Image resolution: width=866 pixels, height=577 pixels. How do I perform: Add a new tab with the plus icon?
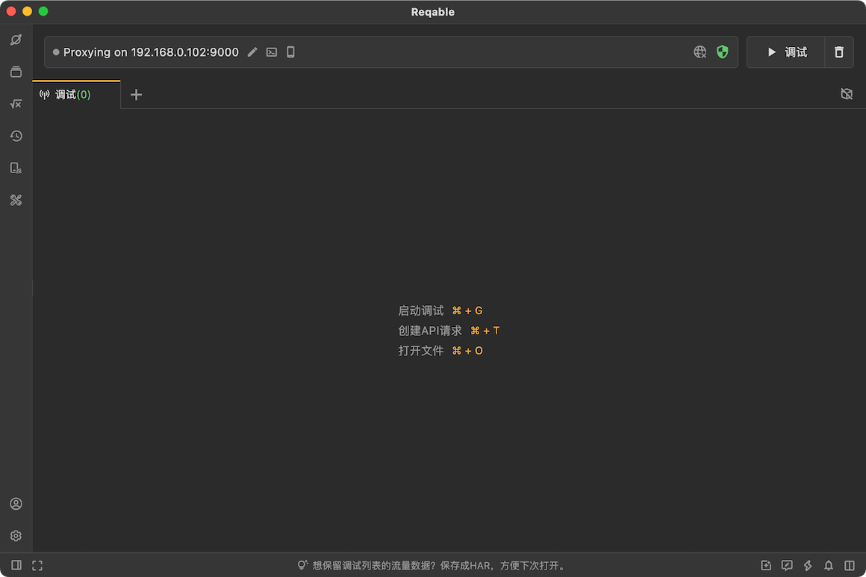137,94
